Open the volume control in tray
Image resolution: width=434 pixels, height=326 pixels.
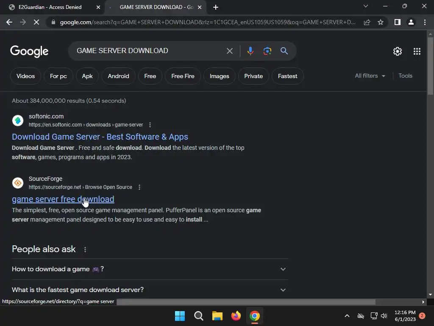click(384, 316)
